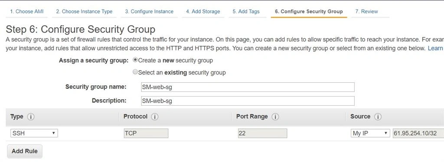Image resolution: width=444 pixels, height=162 pixels.
Task: Click the Protocol column header
Action: 135,117
